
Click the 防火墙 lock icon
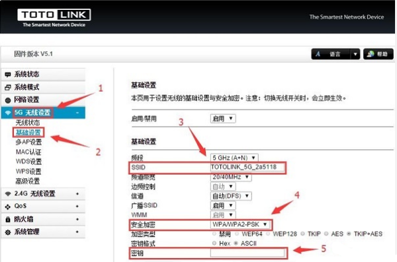8,219
